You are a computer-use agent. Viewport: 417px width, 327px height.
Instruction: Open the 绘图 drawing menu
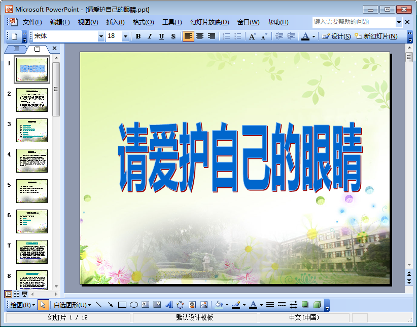(23, 305)
